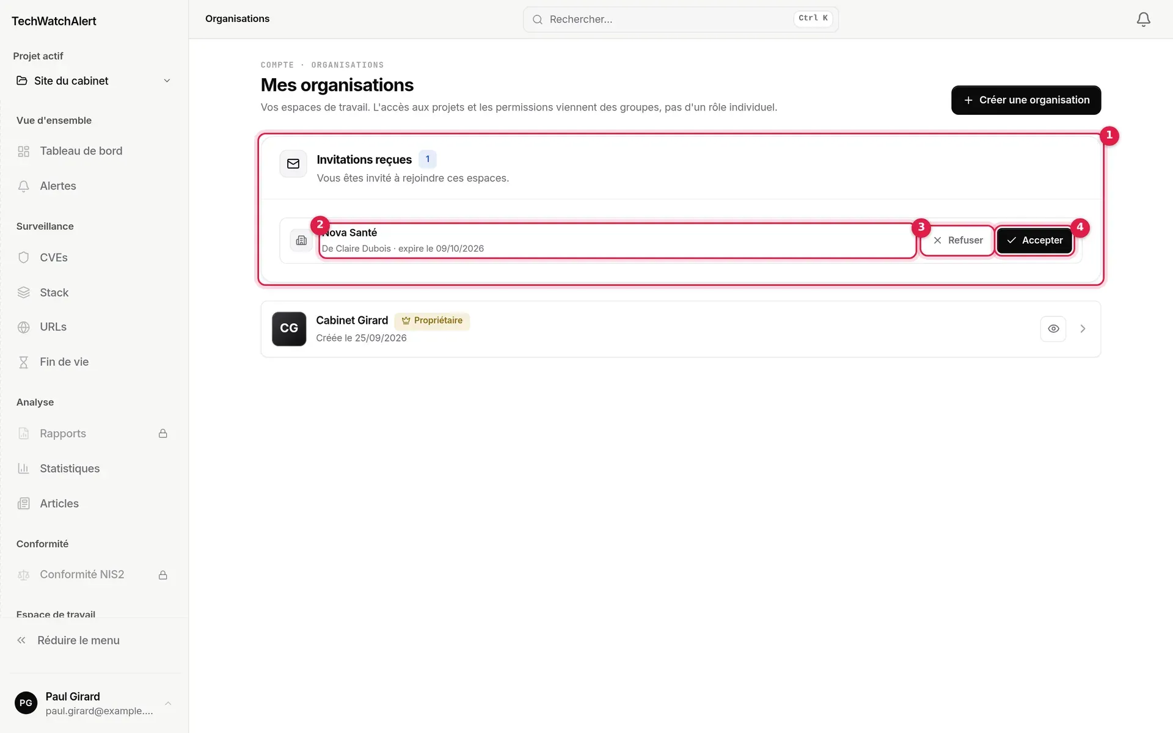Click Créer une organisation button
Image resolution: width=1173 pixels, height=733 pixels.
point(1026,100)
